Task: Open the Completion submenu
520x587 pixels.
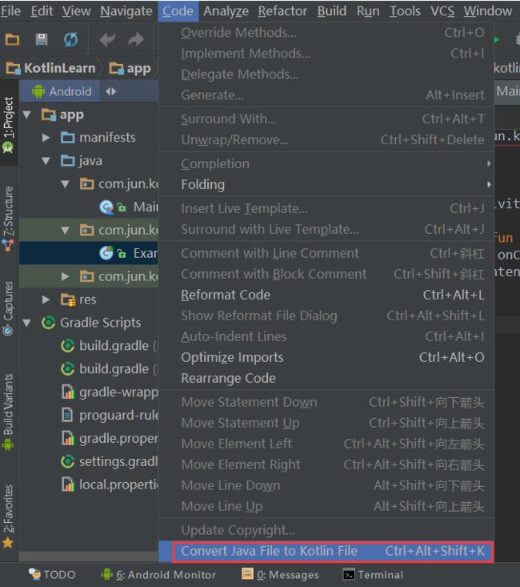Action: (326, 163)
